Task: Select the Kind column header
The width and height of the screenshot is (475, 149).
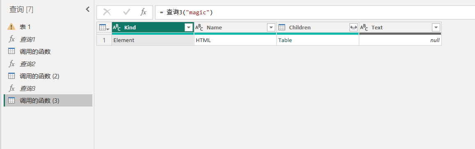Action: pyautogui.click(x=153, y=27)
